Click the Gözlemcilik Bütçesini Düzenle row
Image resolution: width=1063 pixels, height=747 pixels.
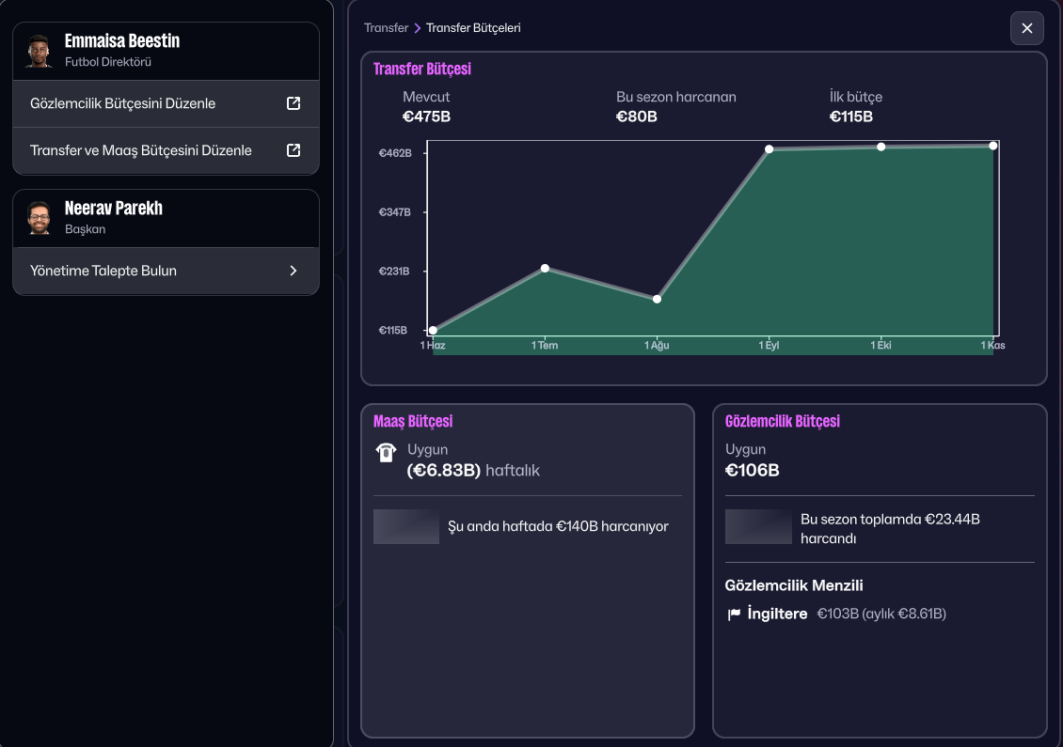(167, 103)
